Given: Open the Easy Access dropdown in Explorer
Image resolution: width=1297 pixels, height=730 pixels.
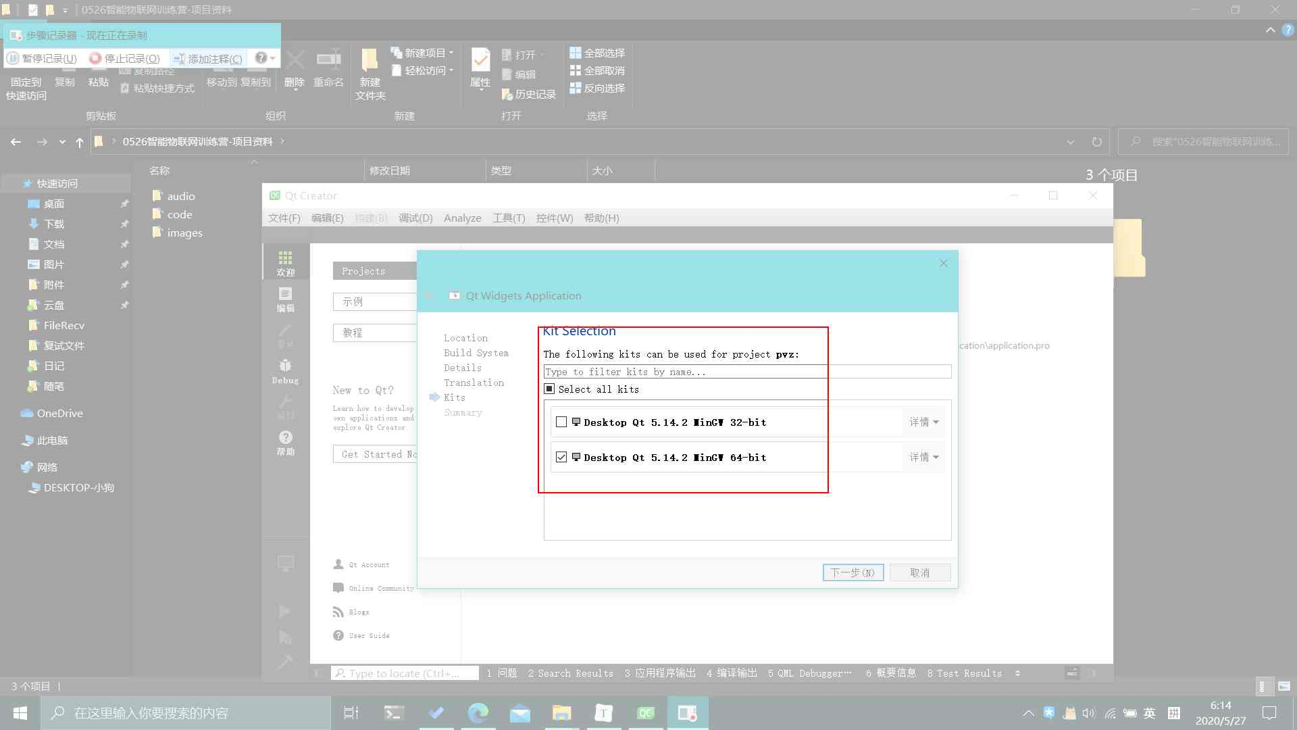Looking at the screenshot, I should coord(423,70).
